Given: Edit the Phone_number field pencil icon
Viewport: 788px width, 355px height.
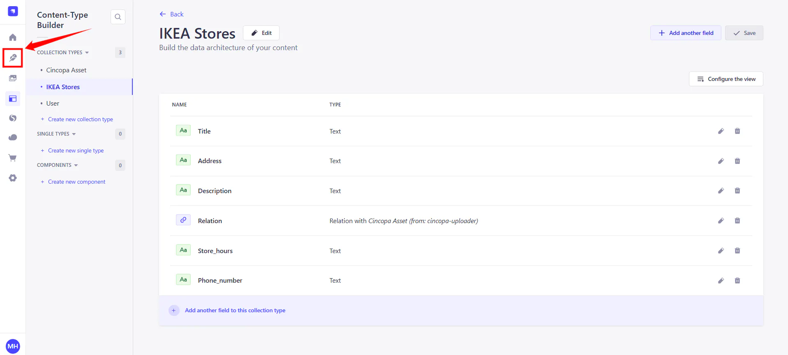Looking at the screenshot, I should point(721,281).
